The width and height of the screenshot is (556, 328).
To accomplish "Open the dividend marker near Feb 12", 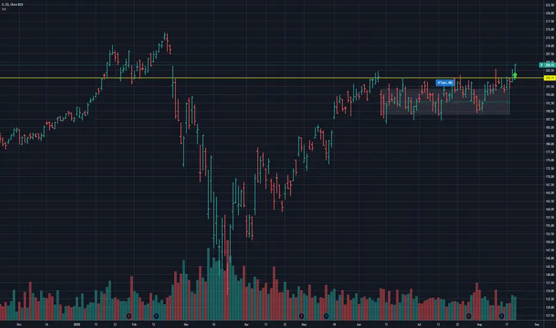I will [156, 315].
